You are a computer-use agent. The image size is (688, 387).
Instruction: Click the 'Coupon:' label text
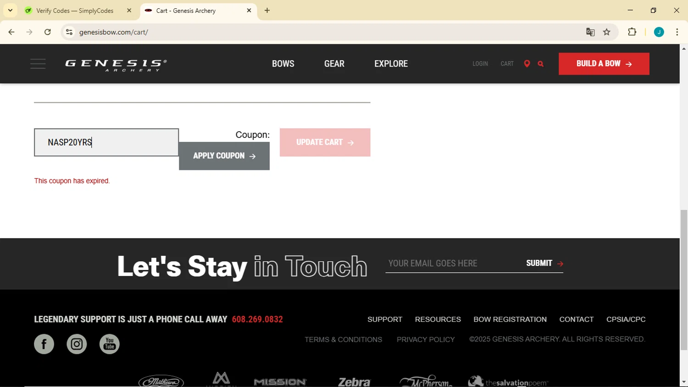(253, 135)
